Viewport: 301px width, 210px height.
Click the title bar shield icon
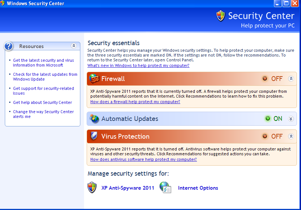tap(2, 3)
